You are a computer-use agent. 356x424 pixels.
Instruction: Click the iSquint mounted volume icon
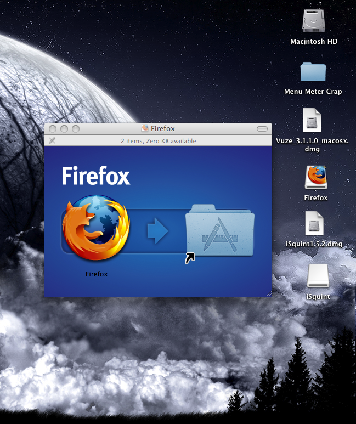(318, 275)
